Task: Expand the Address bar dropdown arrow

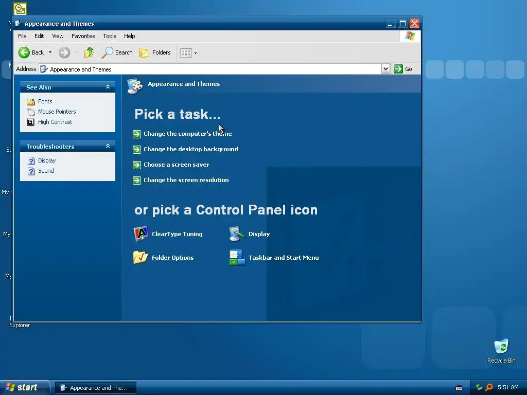Action: pyautogui.click(x=385, y=69)
